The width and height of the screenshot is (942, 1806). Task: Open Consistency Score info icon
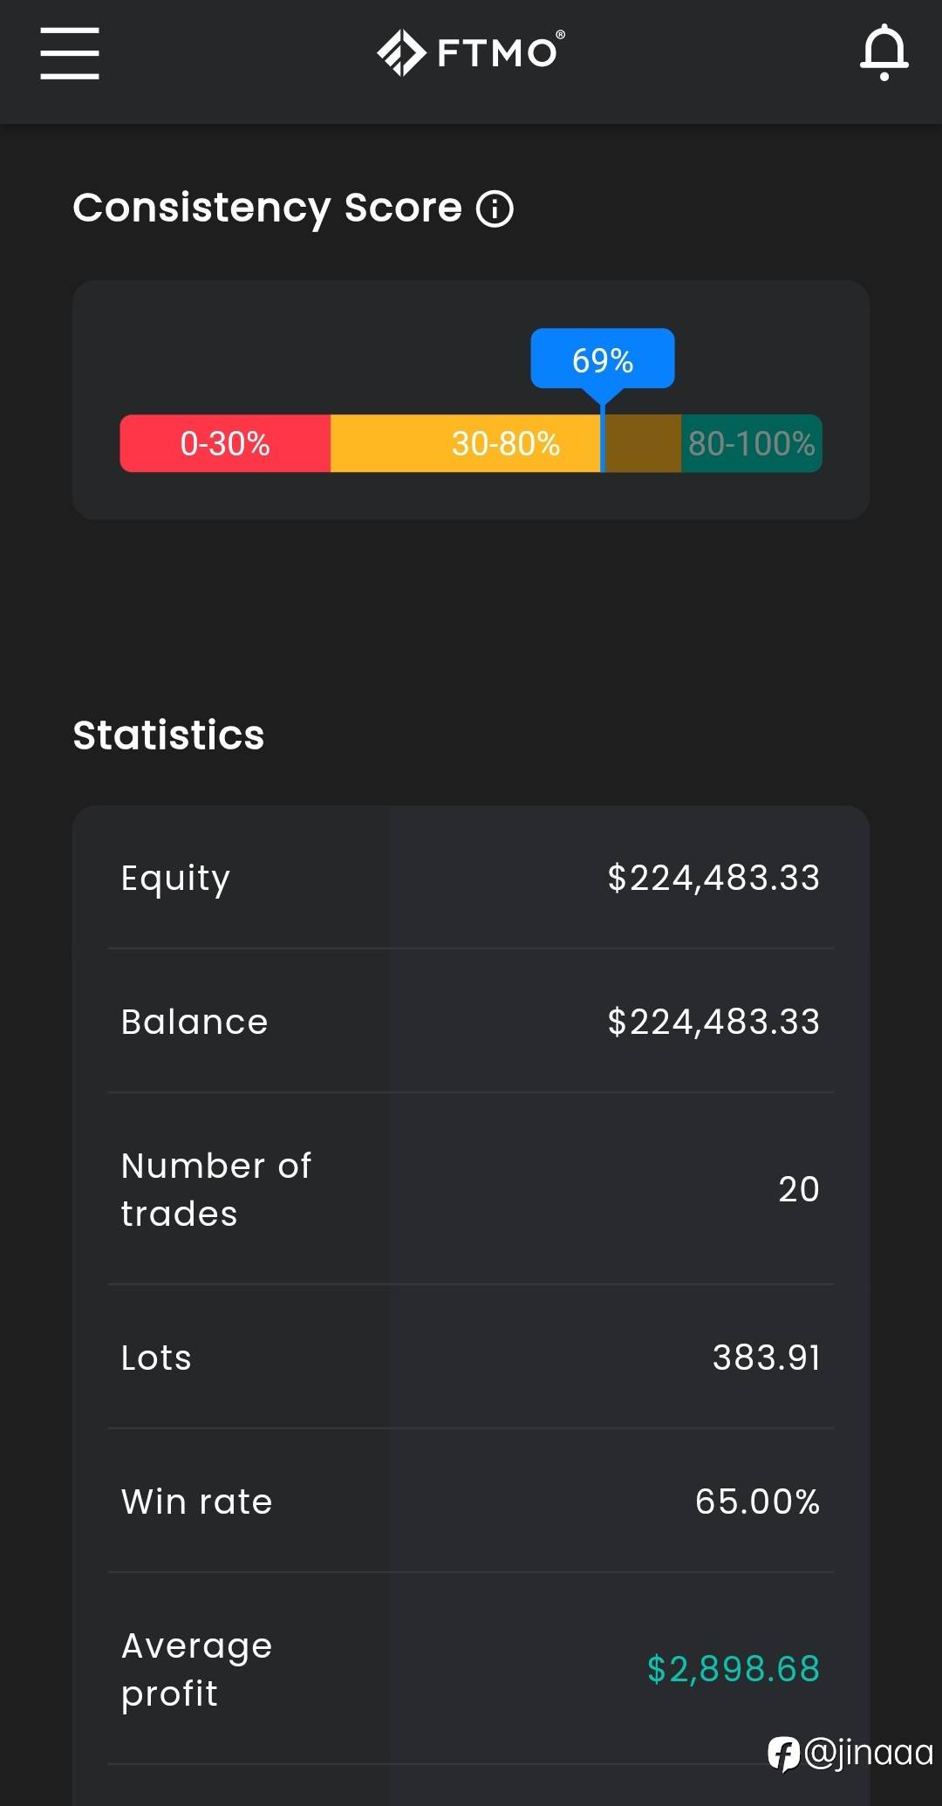[495, 209]
